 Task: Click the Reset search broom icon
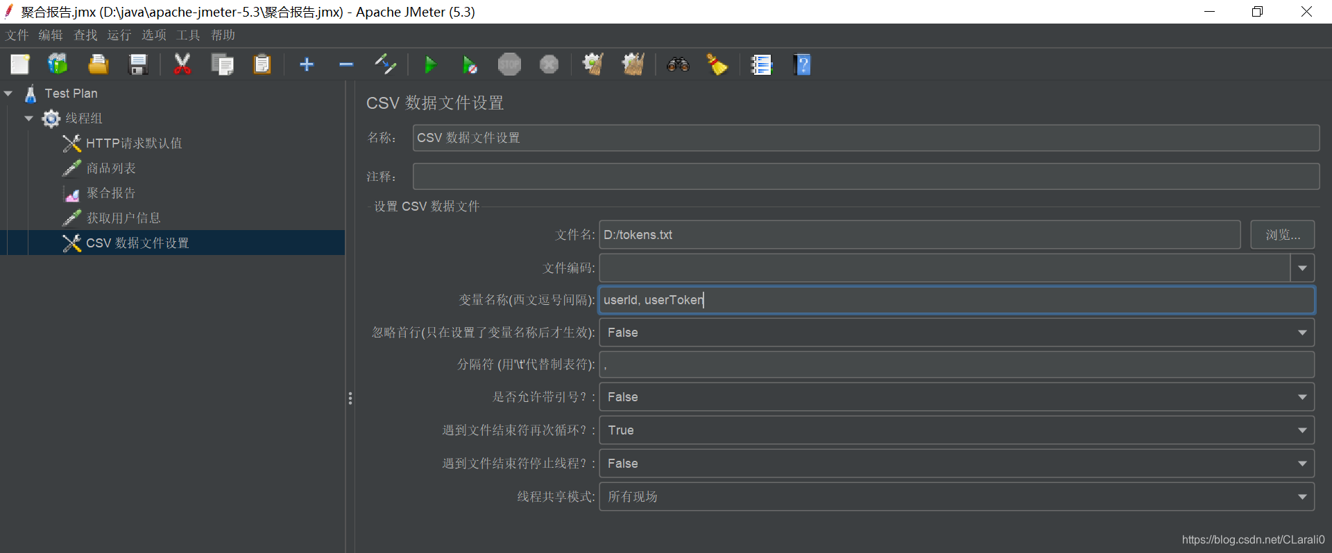(x=717, y=64)
